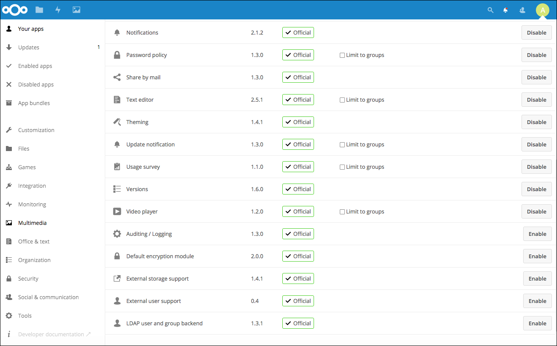This screenshot has height=346, width=557.
Task: Open the Activity lightning bolt icon
Action: pyautogui.click(x=58, y=10)
